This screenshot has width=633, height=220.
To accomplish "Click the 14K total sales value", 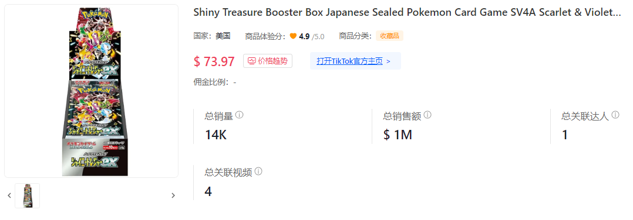I will pyautogui.click(x=216, y=135).
